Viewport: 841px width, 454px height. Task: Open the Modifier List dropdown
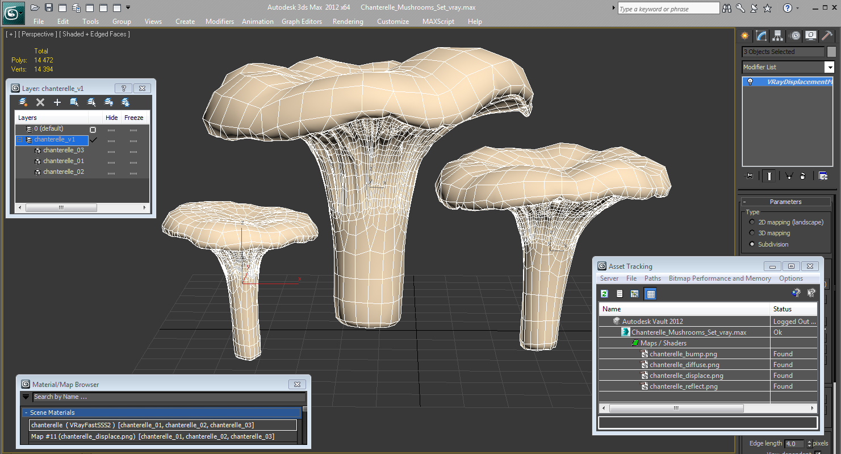(830, 67)
